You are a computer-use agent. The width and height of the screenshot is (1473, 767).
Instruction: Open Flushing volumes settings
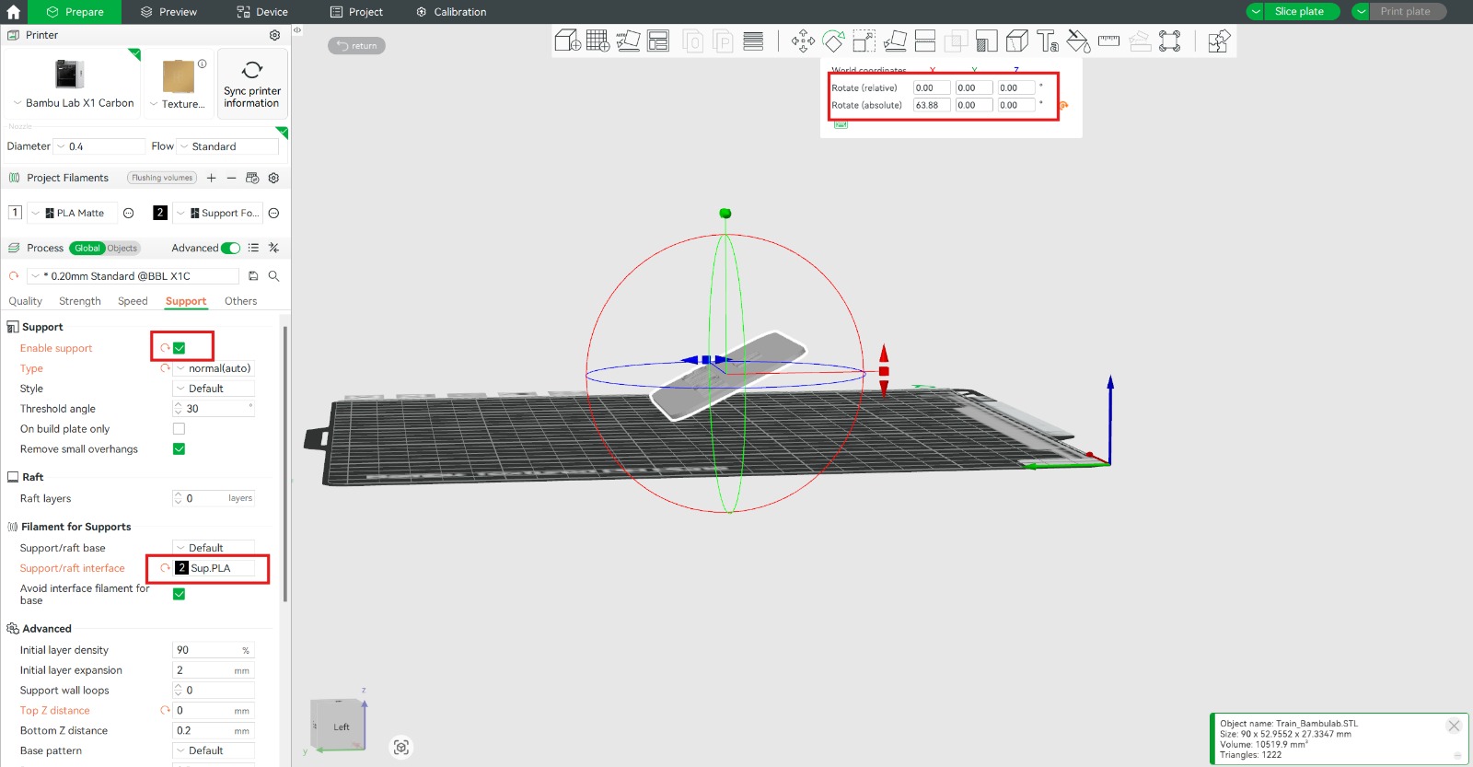tap(162, 178)
